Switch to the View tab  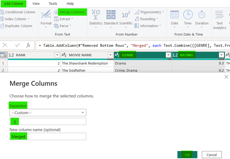tap(36, 4)
